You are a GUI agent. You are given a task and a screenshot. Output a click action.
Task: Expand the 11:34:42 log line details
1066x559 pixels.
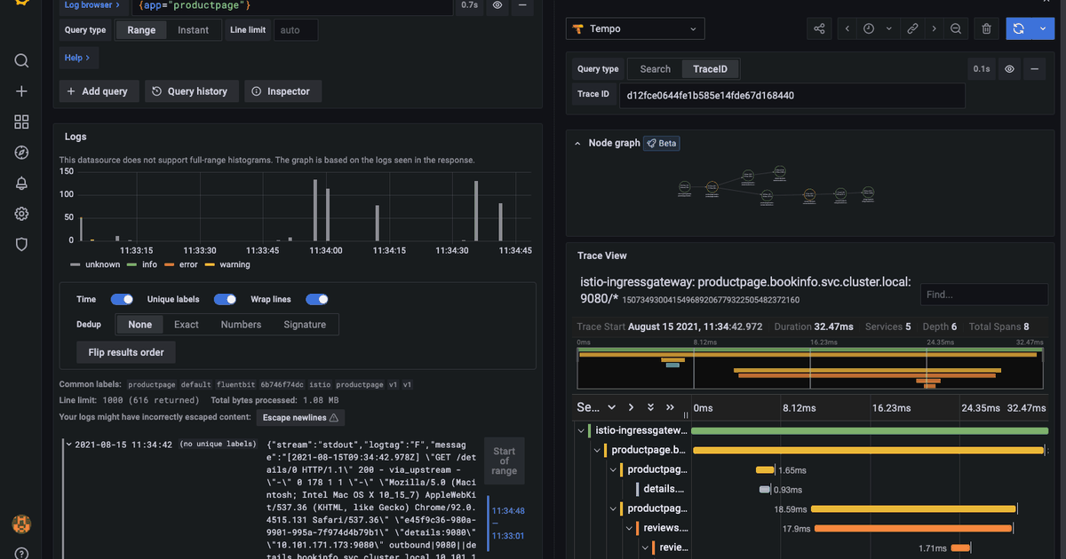click(68, 445)
